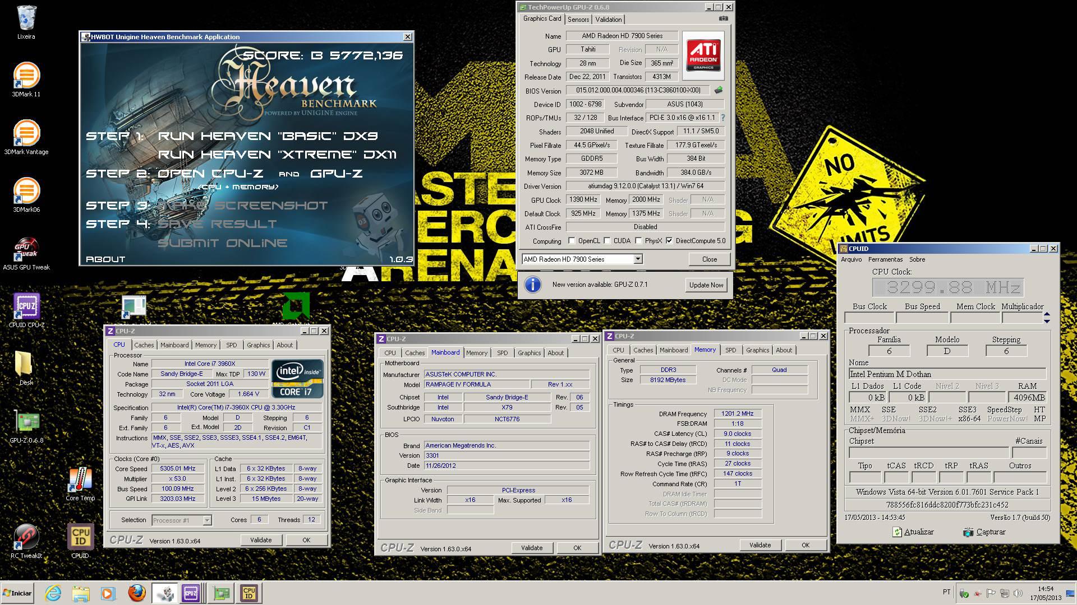Open Sobre menu in CPUID

tap(917, 259)
